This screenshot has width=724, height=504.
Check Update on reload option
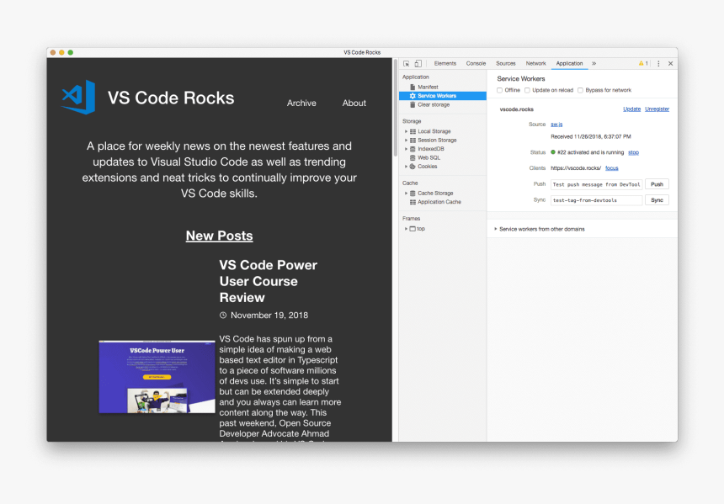(x=527, y=90)
